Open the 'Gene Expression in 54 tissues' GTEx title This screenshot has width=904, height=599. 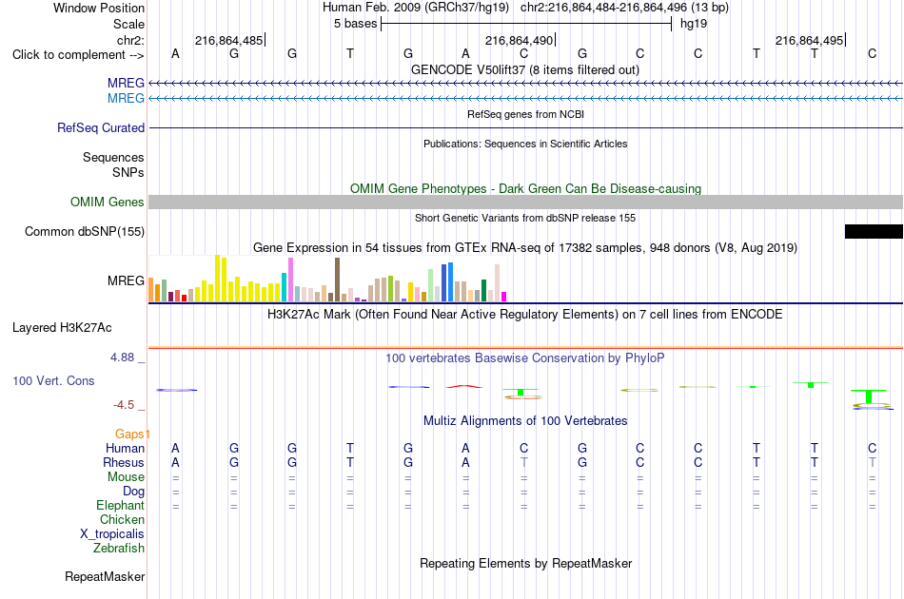[x=525, y=247]
